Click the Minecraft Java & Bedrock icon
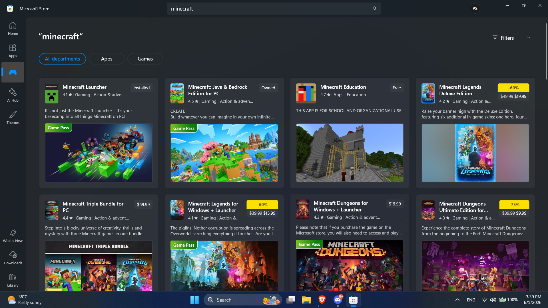The height and width of the screenshot is (308, 548). pyautogui.click(x=177, y=93)
